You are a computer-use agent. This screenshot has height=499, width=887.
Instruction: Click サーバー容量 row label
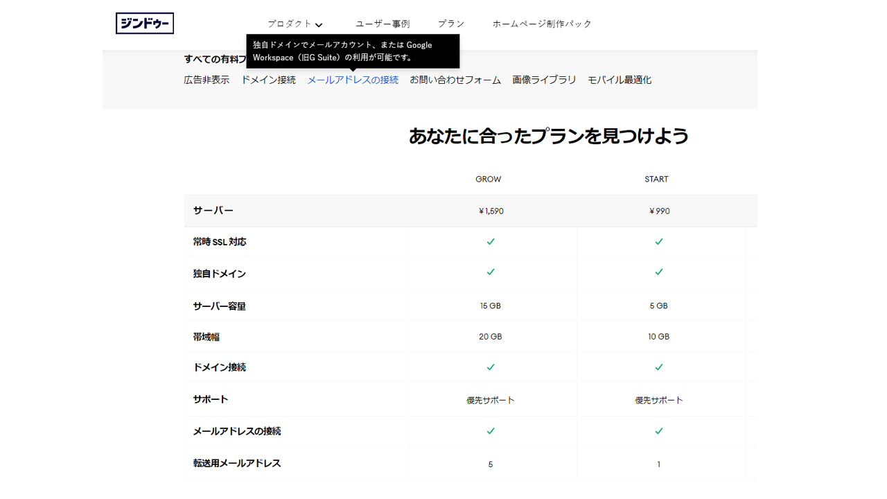(x=219, y=306)
